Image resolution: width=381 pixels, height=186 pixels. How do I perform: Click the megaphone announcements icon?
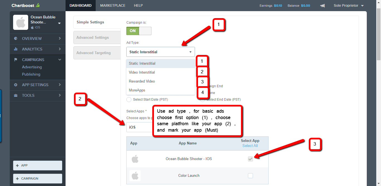point(322,6)
